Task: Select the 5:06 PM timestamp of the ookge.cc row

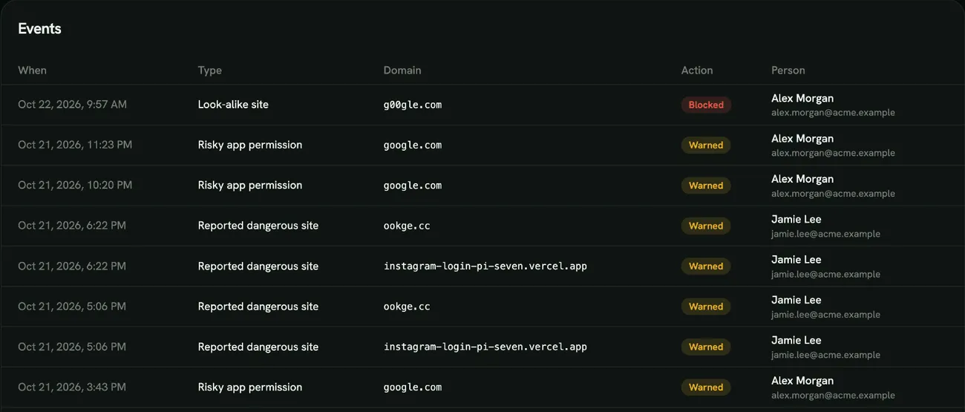Action: [72, 306]
